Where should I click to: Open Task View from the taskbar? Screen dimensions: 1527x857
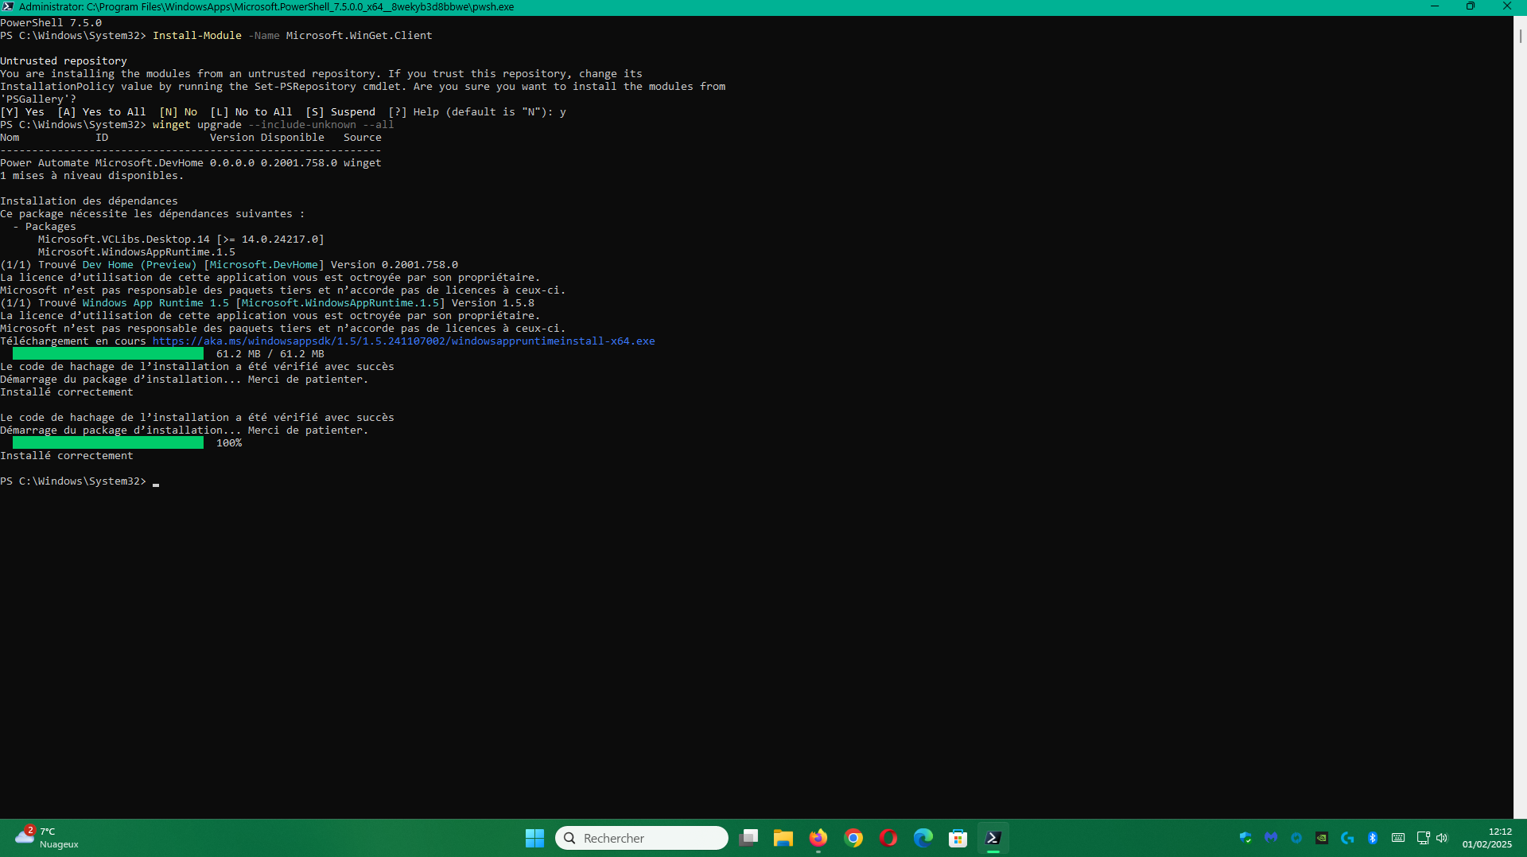point(748,838)
